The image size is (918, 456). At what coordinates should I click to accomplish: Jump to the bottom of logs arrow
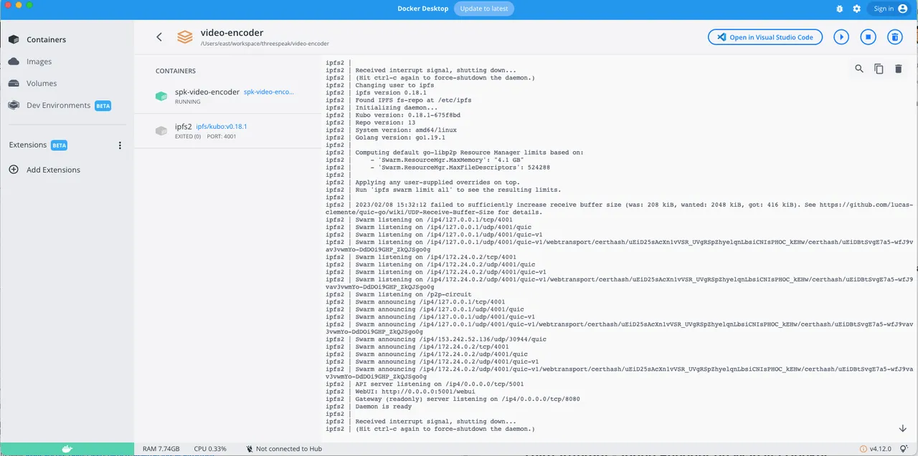pyautogui.click(x=903, y=428)
